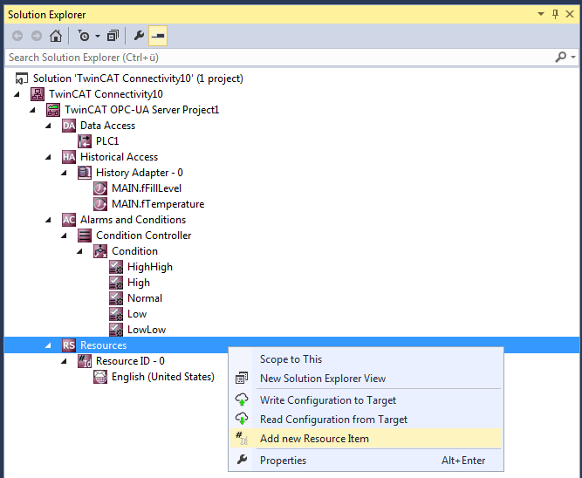The height and width of the screenshot is (478, 582).
Task: Click the HighHigh condition state icon
Action: click(x=116, y=267)
